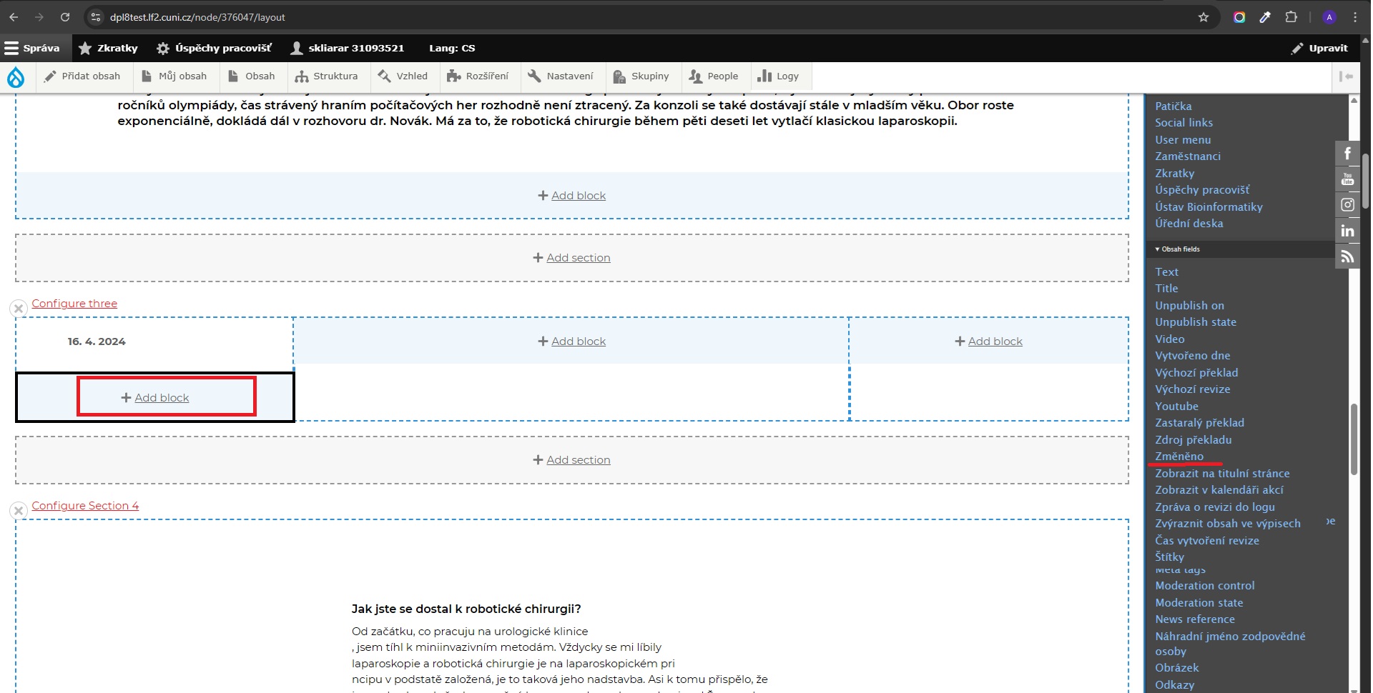Open Configure Section 4 link

point(85,506)
